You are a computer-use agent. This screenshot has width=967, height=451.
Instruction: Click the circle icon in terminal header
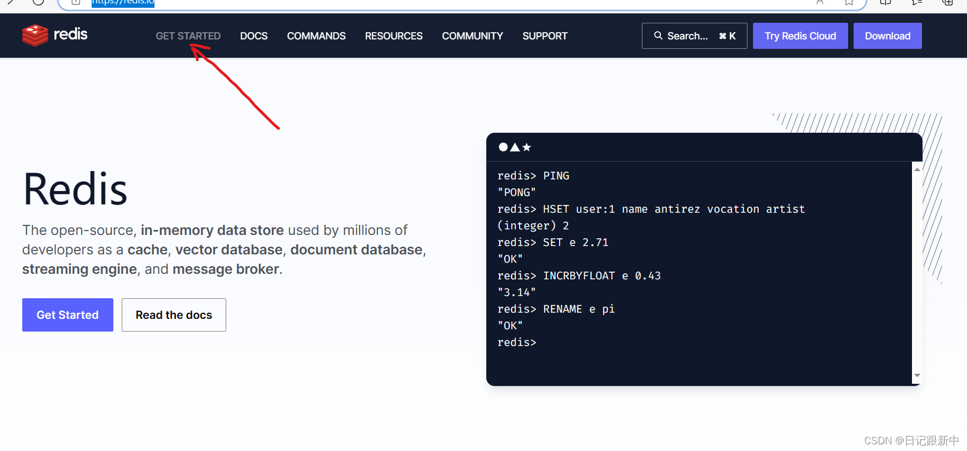[x=503, y=147]
